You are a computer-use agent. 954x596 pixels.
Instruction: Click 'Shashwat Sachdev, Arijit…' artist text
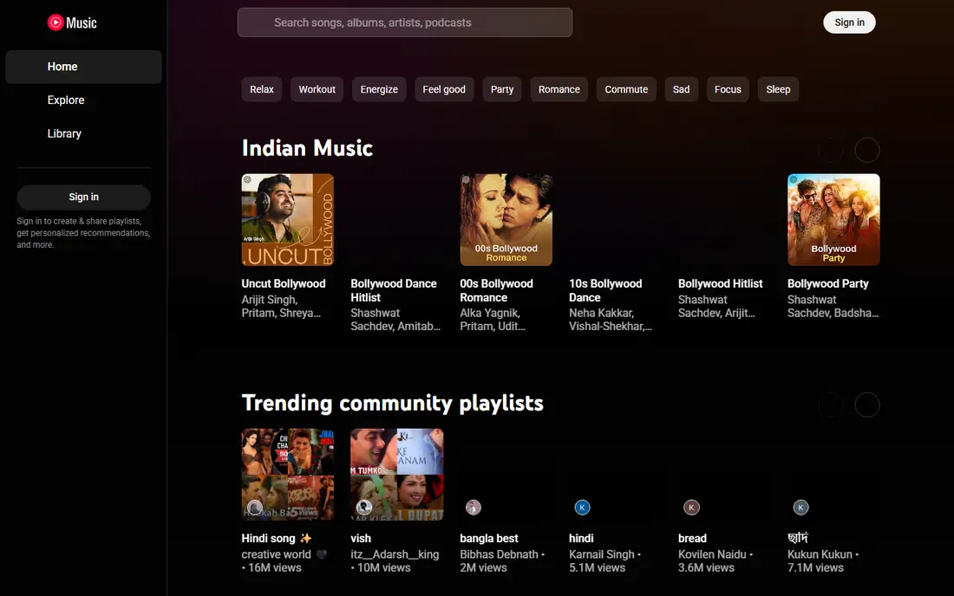click(x=716, y=306)
